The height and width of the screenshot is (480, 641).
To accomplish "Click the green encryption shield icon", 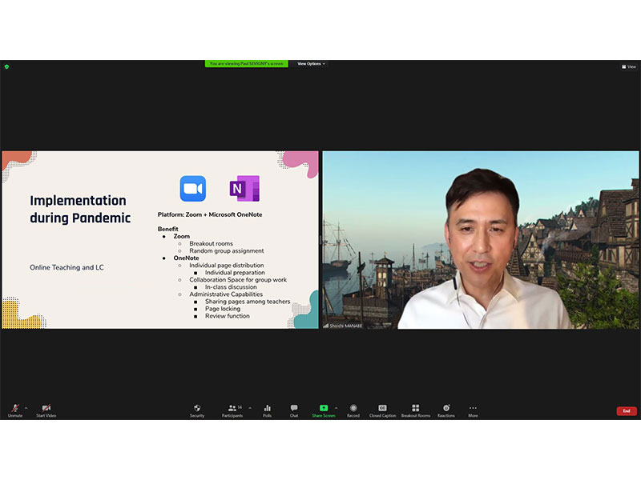I will (6, 66).
